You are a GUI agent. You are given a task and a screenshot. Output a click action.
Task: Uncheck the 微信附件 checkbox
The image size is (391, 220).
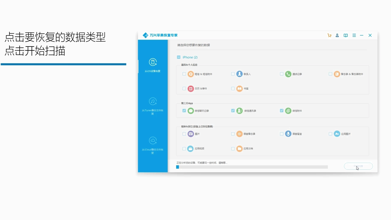tap(282, 111)
